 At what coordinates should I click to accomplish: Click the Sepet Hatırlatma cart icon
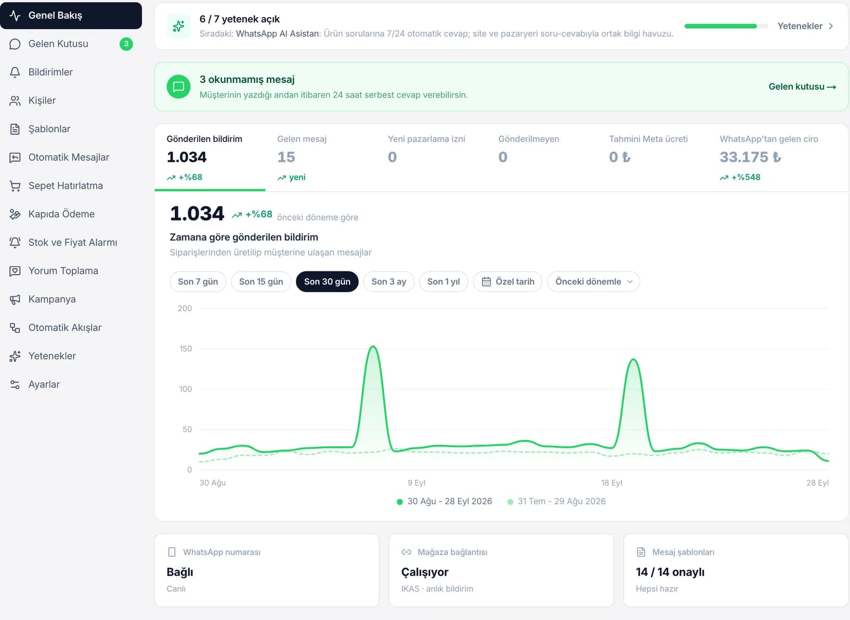(x=15, y=186)
